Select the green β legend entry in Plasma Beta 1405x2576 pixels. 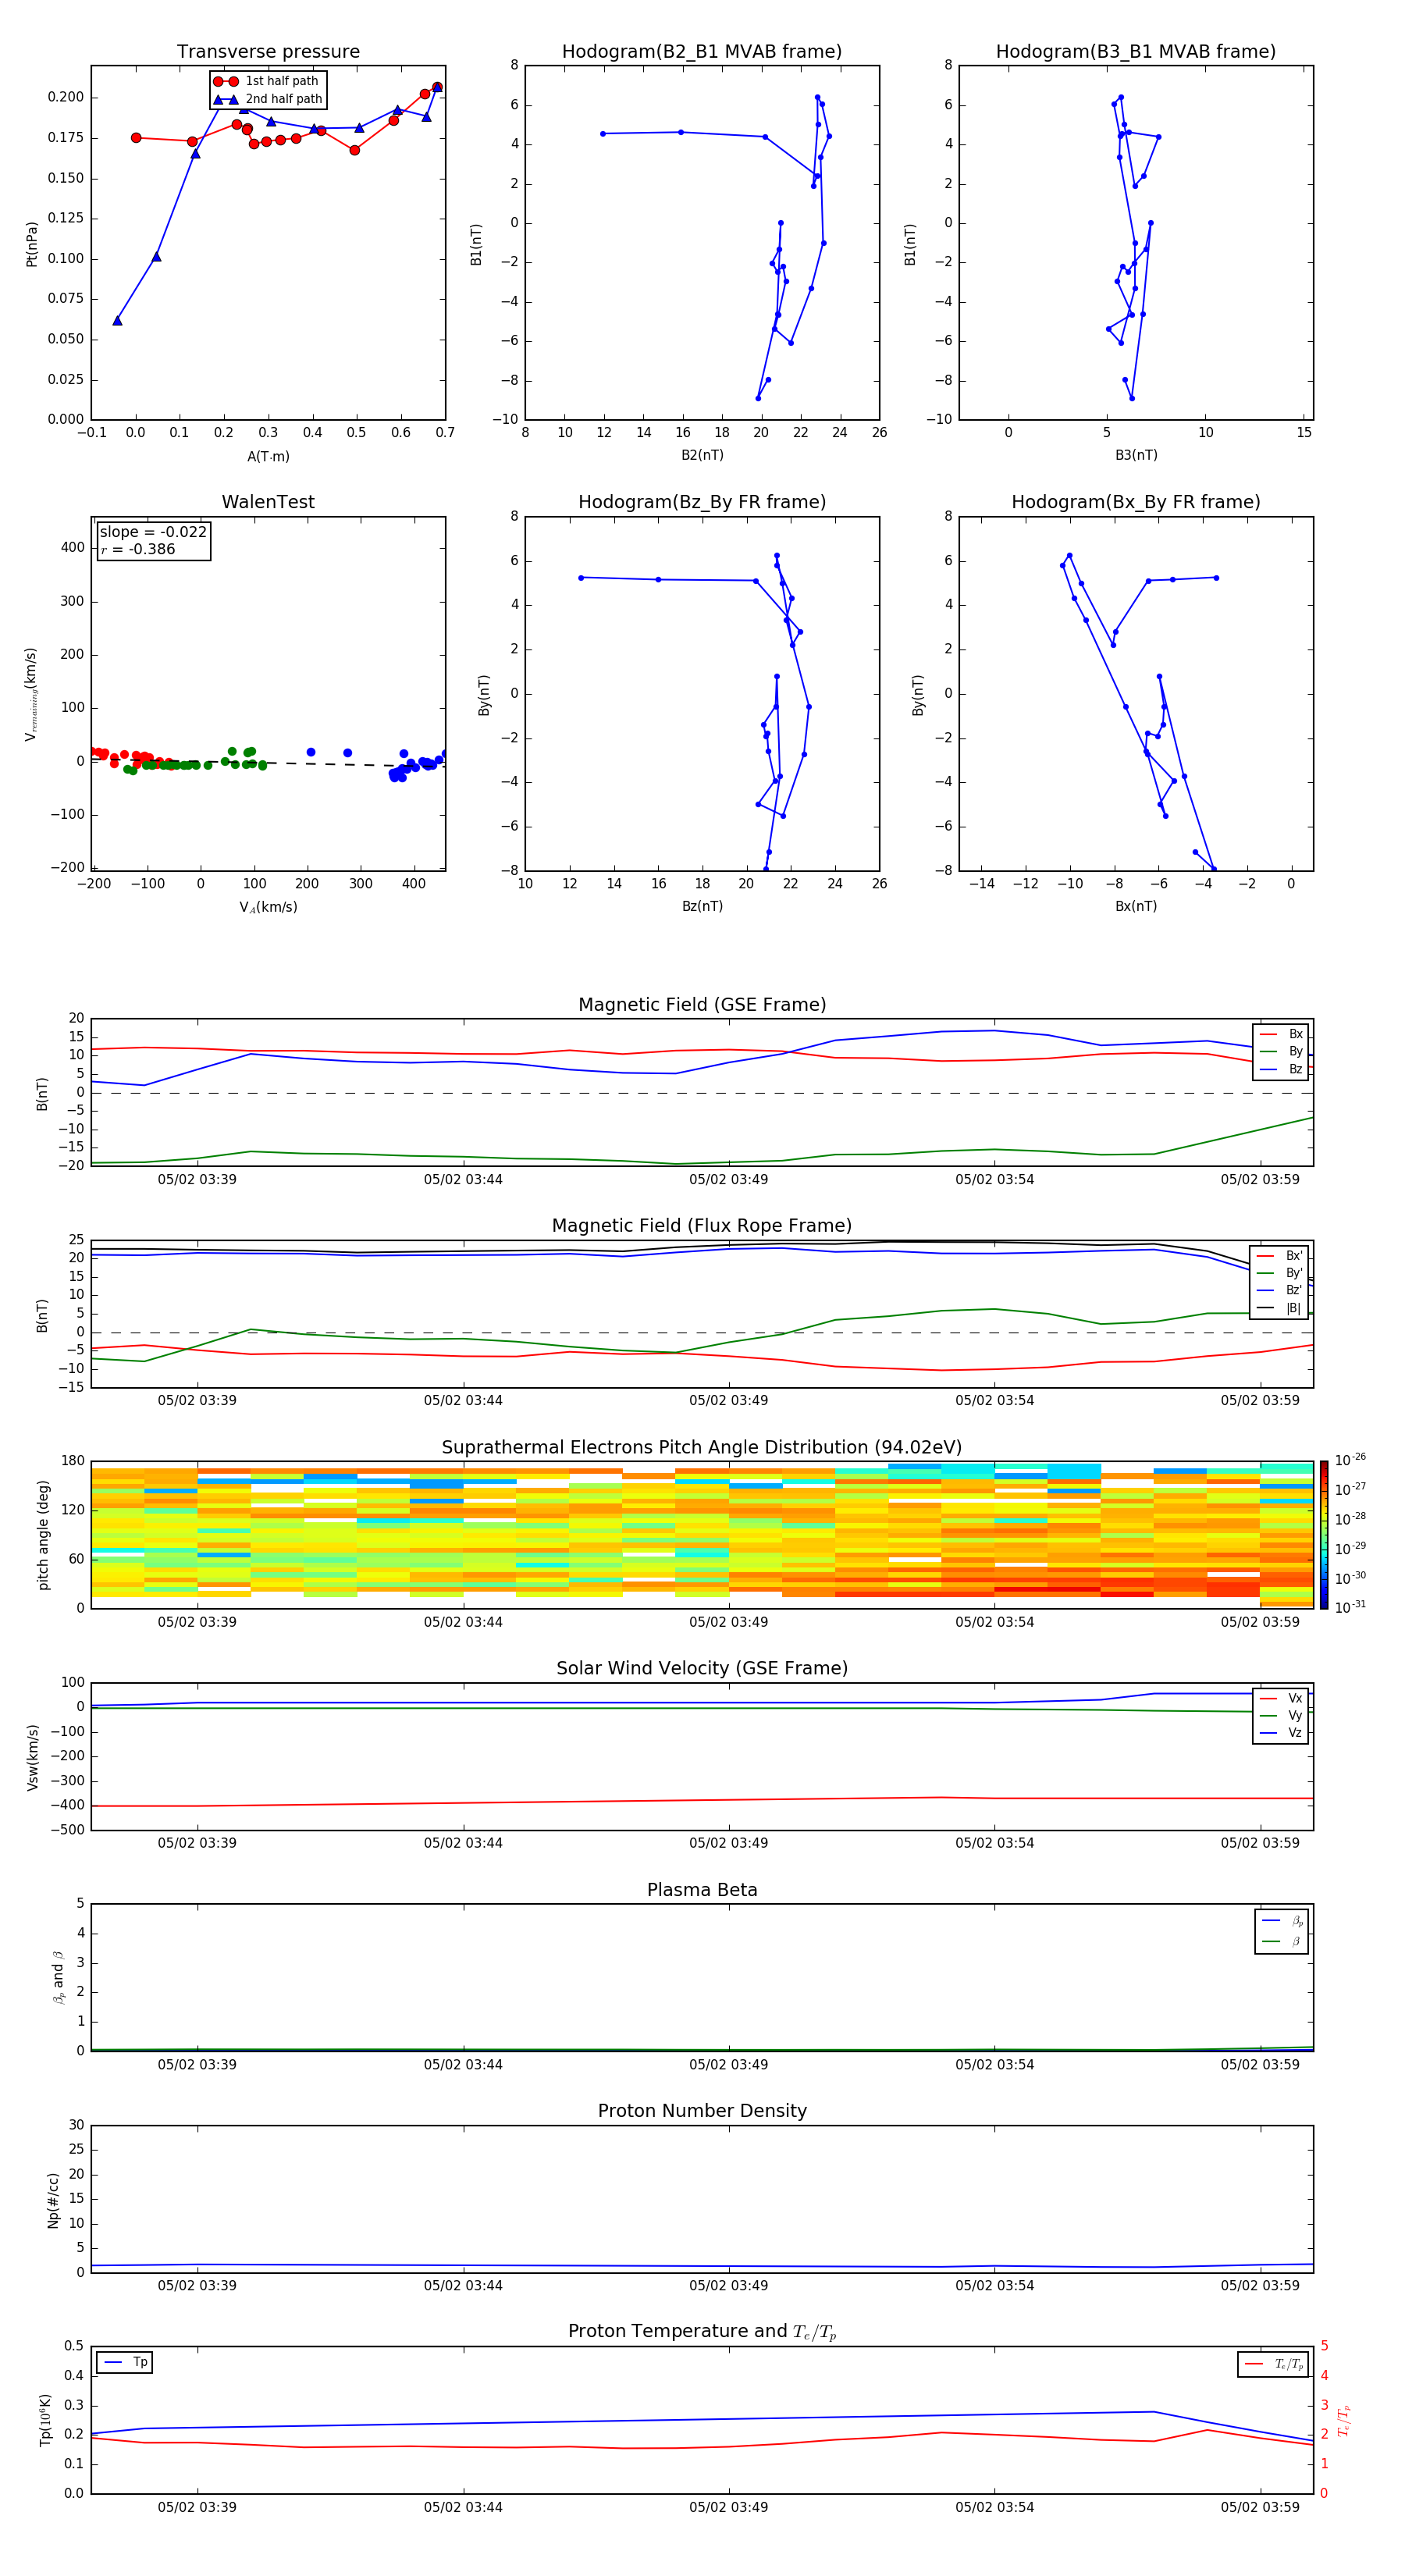pos(1282,1941)
